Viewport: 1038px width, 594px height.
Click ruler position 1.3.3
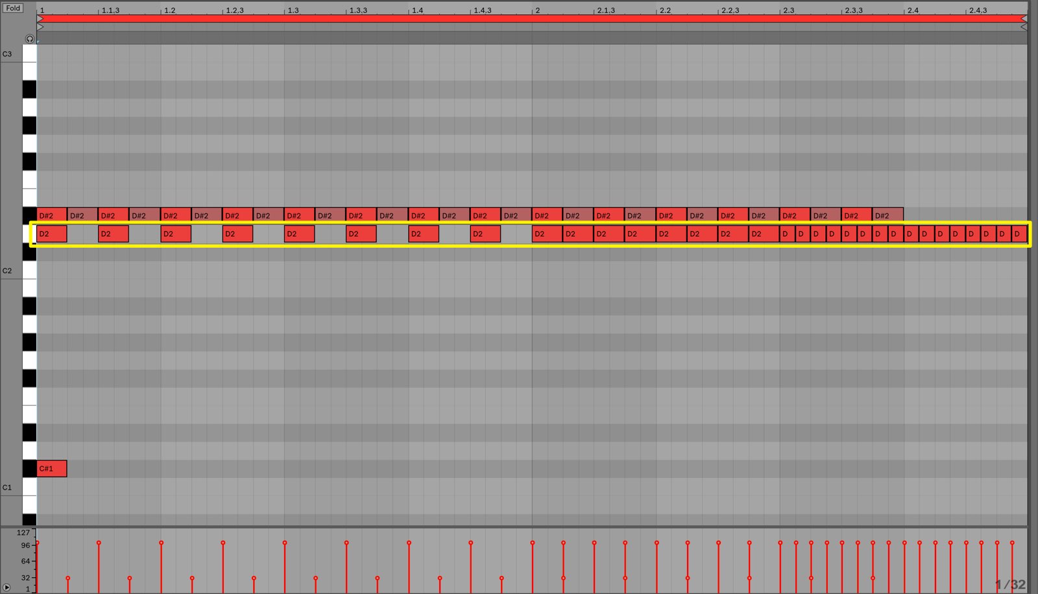coord(358,10)
